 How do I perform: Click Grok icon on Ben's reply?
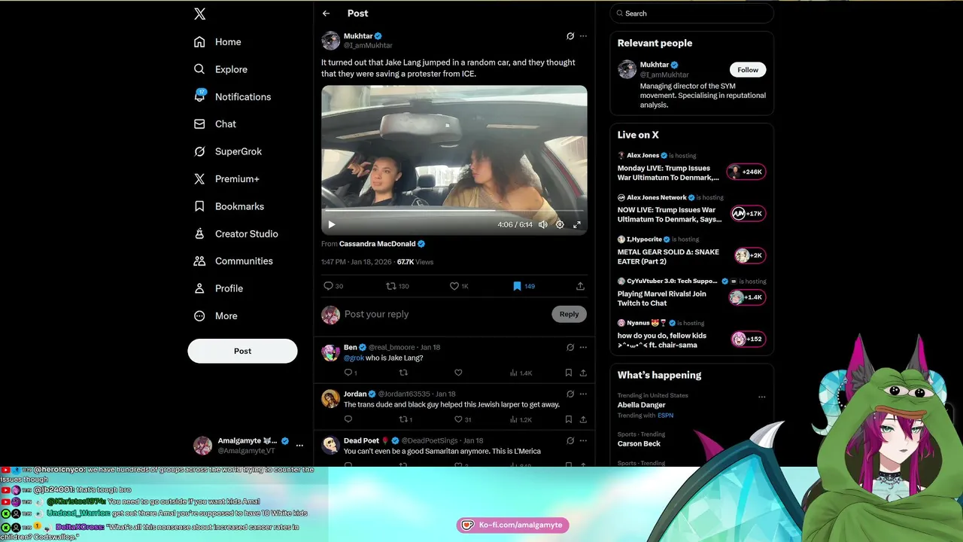tap(570, 348)
